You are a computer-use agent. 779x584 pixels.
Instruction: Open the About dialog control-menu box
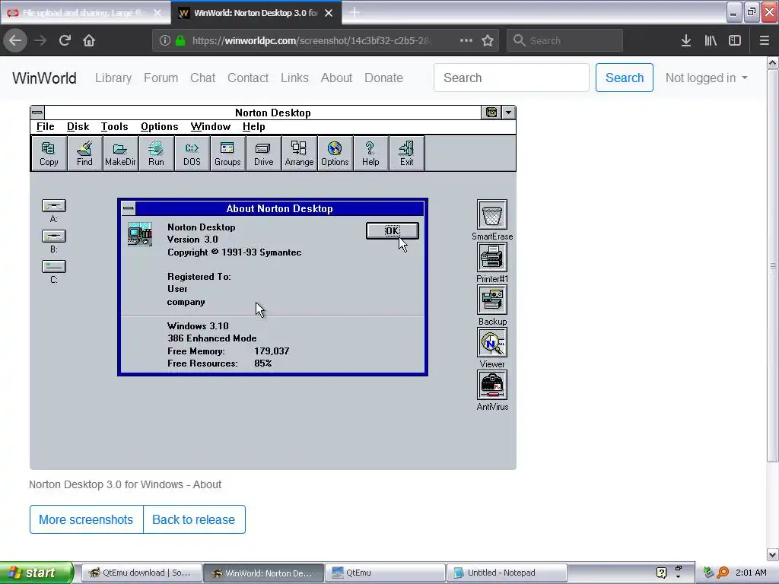[x=128, y=208]
